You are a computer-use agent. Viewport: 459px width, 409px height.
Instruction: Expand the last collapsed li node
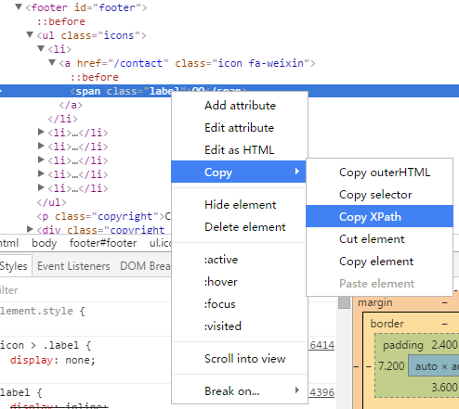coord(41,187)
